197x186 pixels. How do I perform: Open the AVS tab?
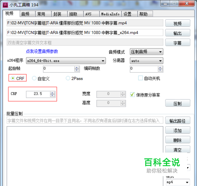91,14
